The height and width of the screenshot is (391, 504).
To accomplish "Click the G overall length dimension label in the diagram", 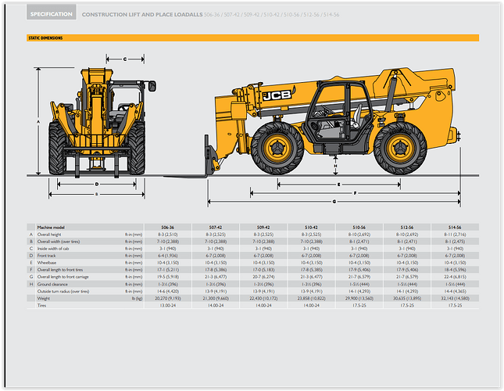I will point(334,202).
